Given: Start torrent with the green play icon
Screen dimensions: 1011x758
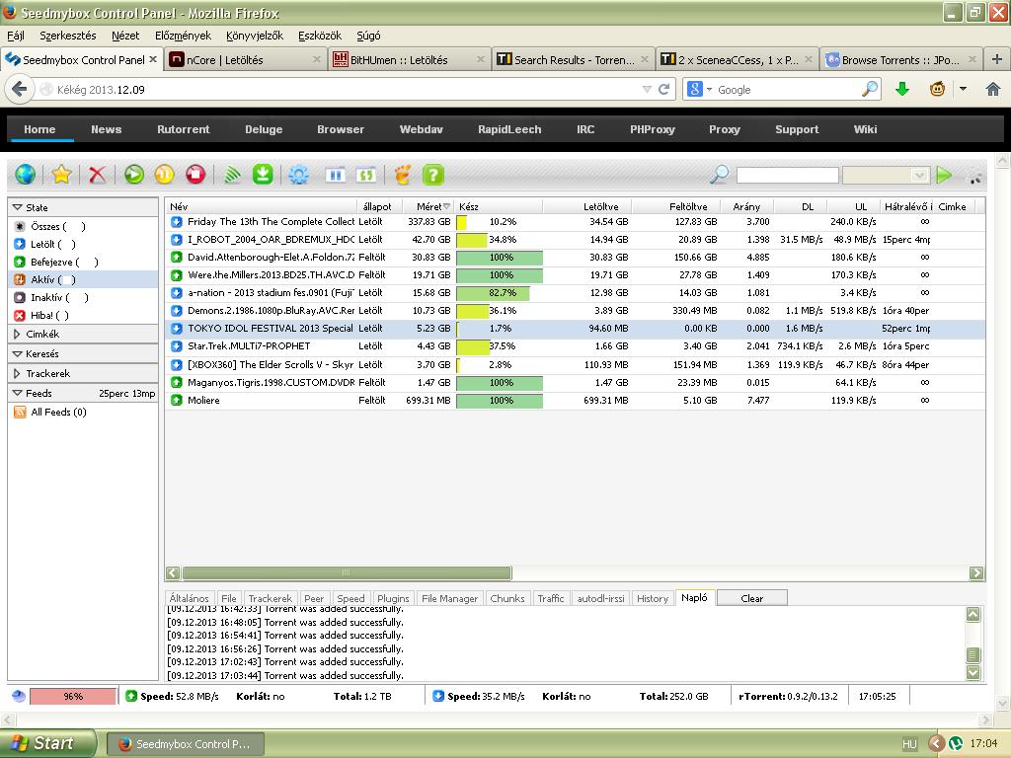Looking at the screenshot, I should [134, 174].
